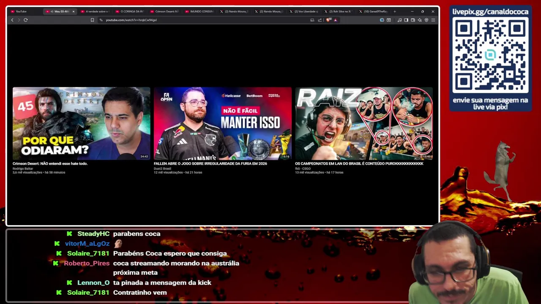Image resolution: width=541 pixels, height=304 pixels.
Task: Open the Dust2 Brasil channel link
Action: [162, 168]
